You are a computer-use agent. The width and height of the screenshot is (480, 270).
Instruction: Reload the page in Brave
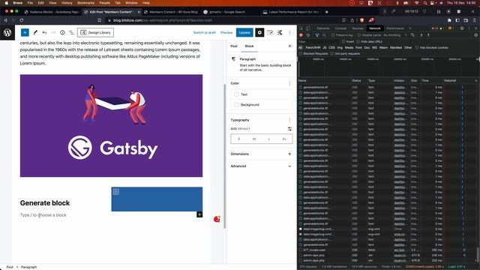coord(22,20)
